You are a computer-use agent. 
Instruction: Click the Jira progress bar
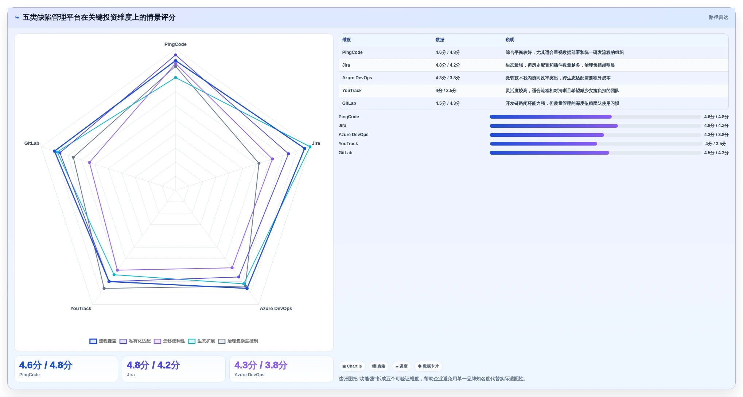point(595,126)
